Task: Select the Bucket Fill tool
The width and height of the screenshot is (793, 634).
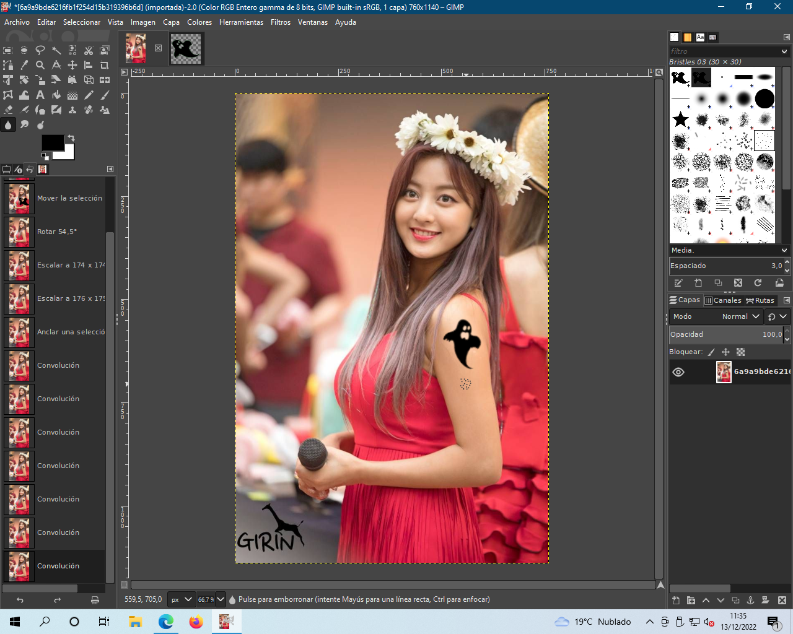Action: coord(56,95)
